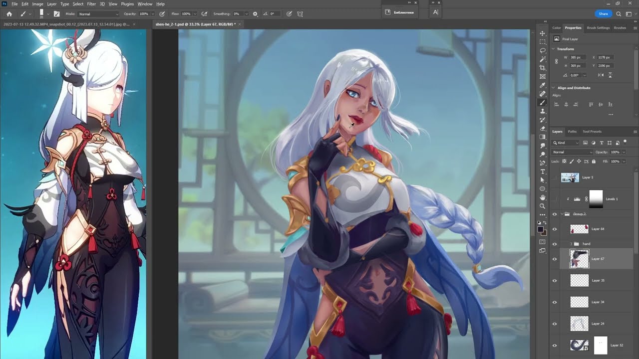Open the Flow slider dropdown
Viewport: 639px width, 359px height.
pos(195,14)
